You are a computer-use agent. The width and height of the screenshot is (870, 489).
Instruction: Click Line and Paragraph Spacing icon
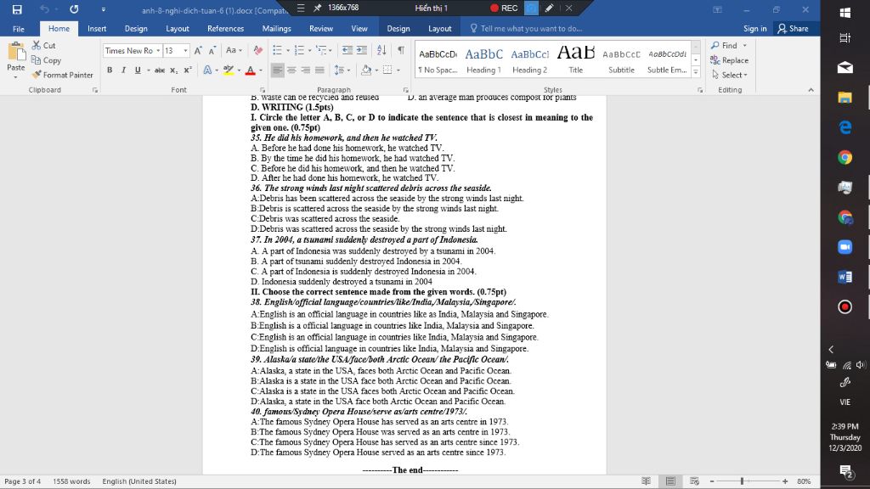click(339, 70)
